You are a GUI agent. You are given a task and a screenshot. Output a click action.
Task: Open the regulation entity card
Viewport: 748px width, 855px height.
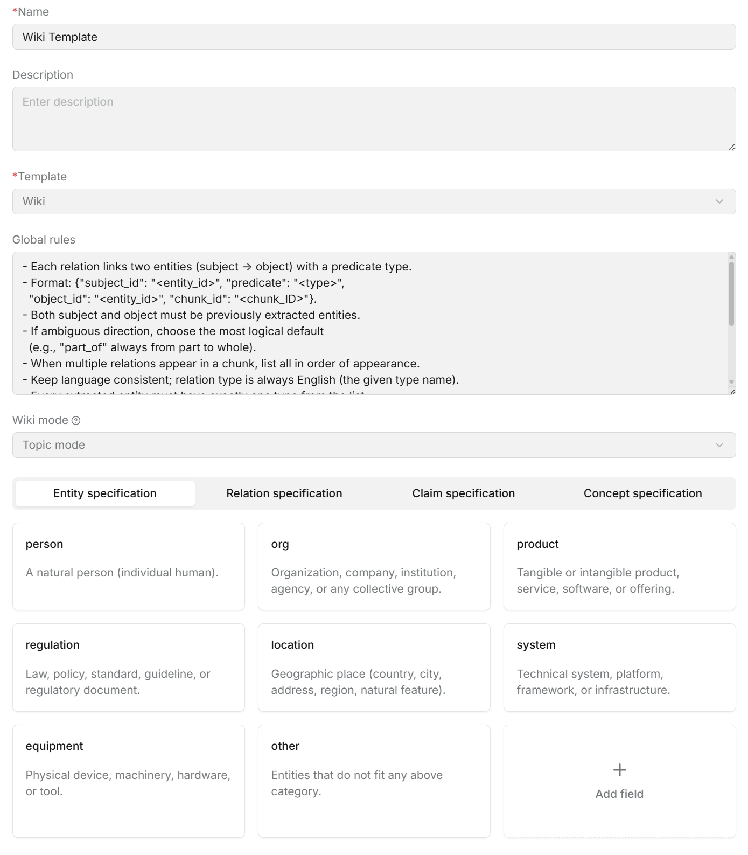click(x=129, y=668)
